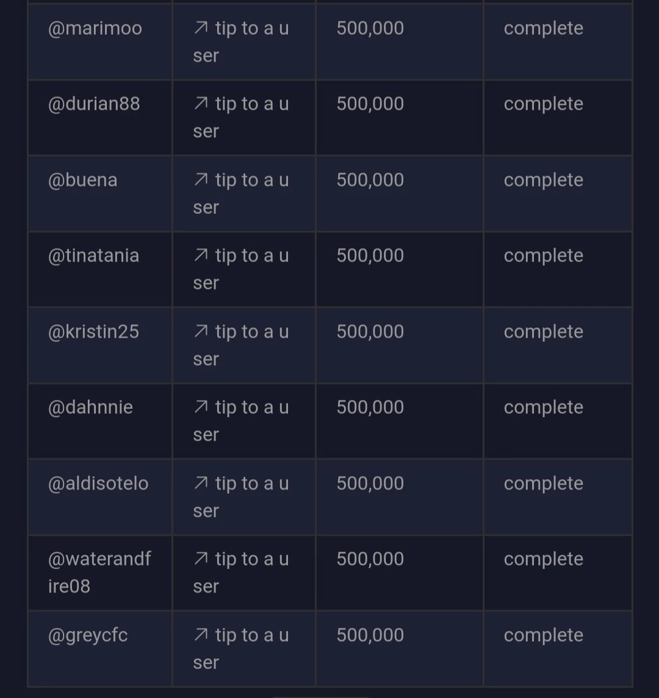Click the complete status for @dahnnie
659x698 pixels.
[544, 408]
